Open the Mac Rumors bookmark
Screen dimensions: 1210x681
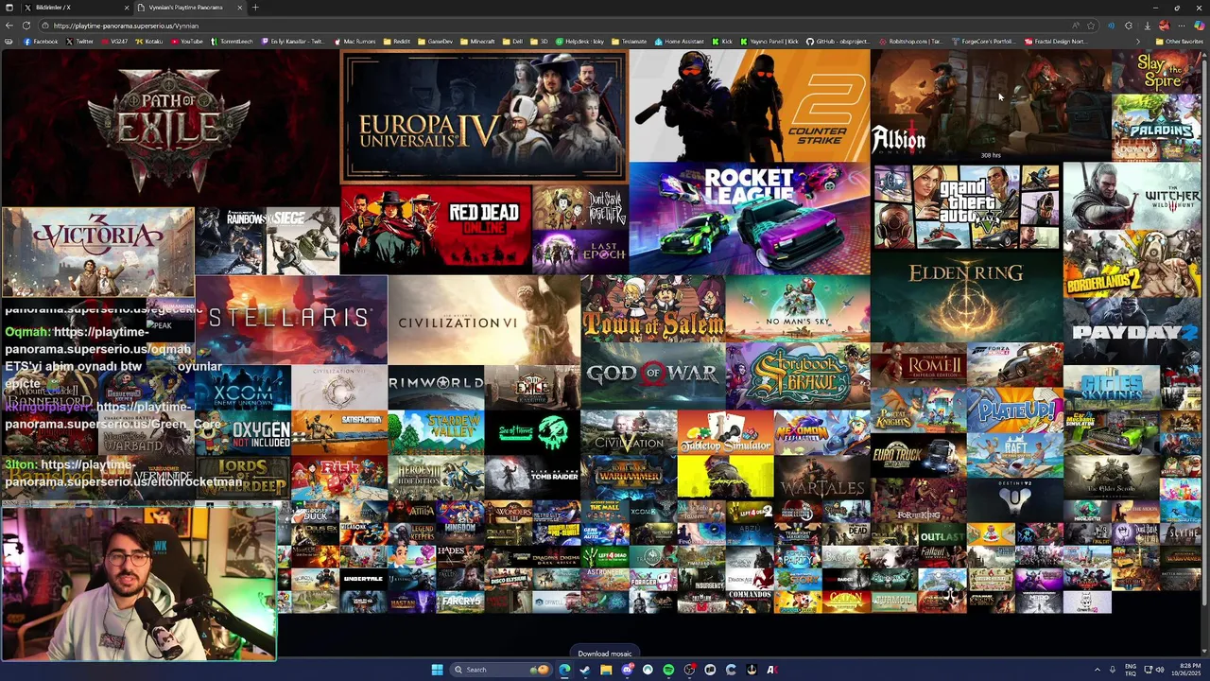[354, 42]
